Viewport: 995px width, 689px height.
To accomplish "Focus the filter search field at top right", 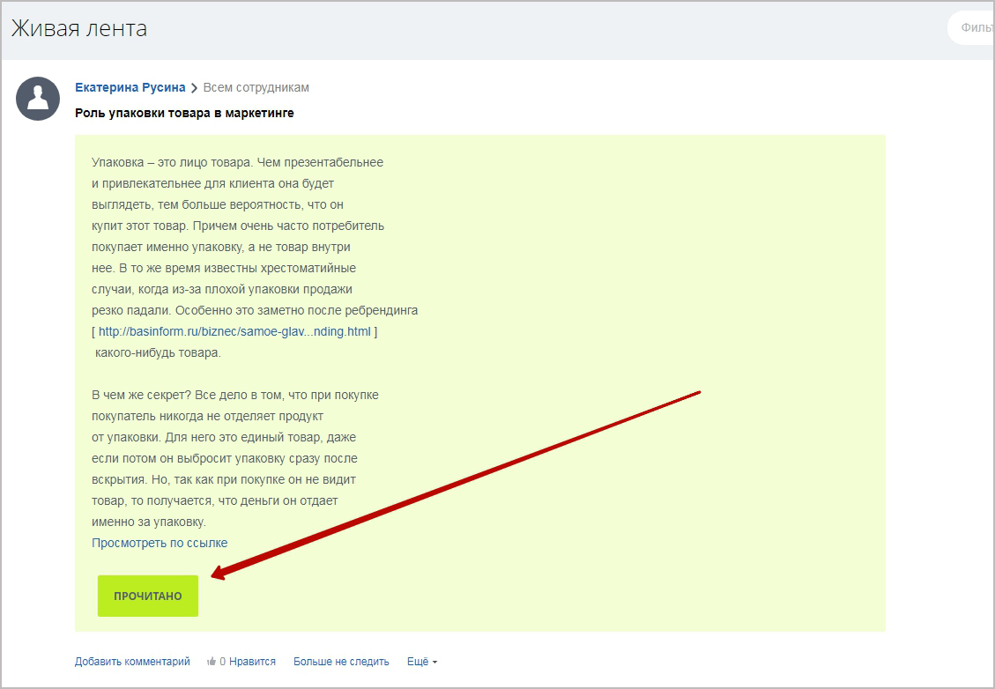I will [974, 28].
